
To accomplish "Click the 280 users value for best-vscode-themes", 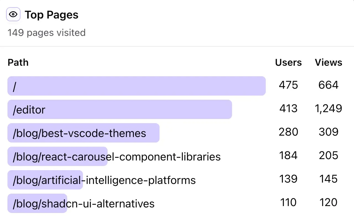I will (288, 132).
